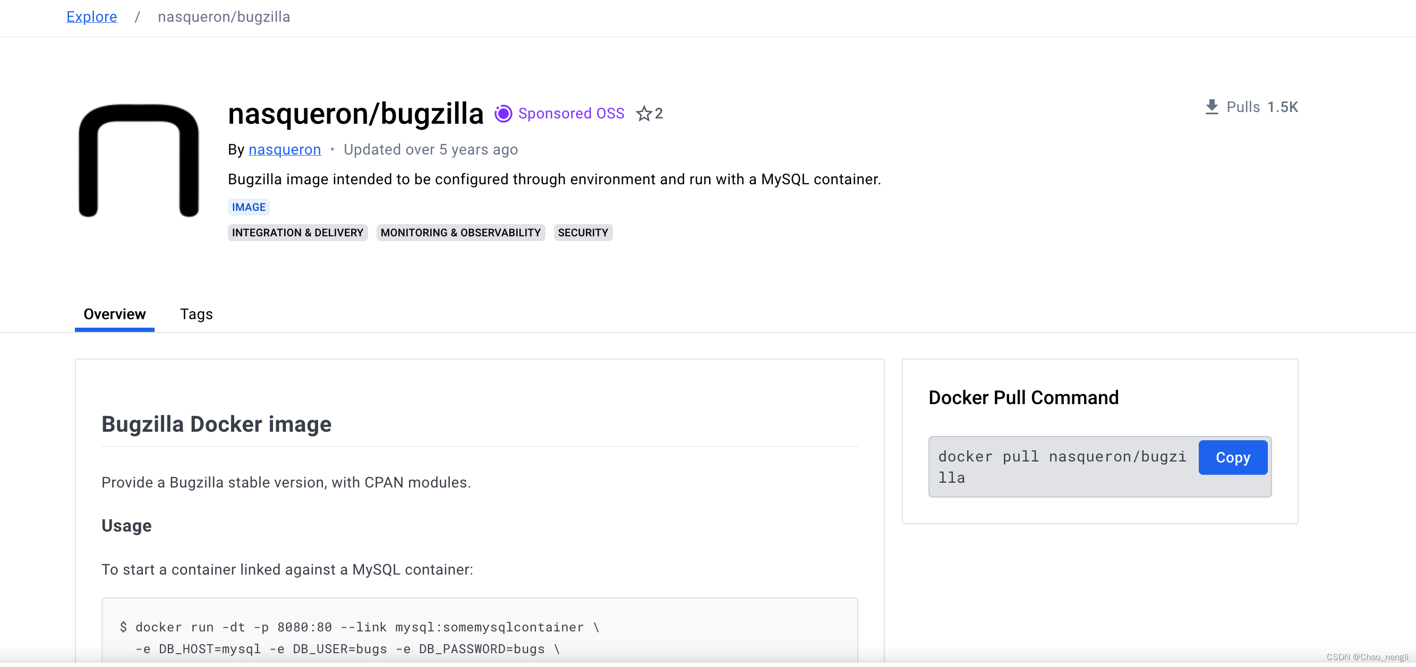Screen dimensions: 1416x667
Task: Click the Usage section heading
Action: pyautogui.click(x=126, y=526)
